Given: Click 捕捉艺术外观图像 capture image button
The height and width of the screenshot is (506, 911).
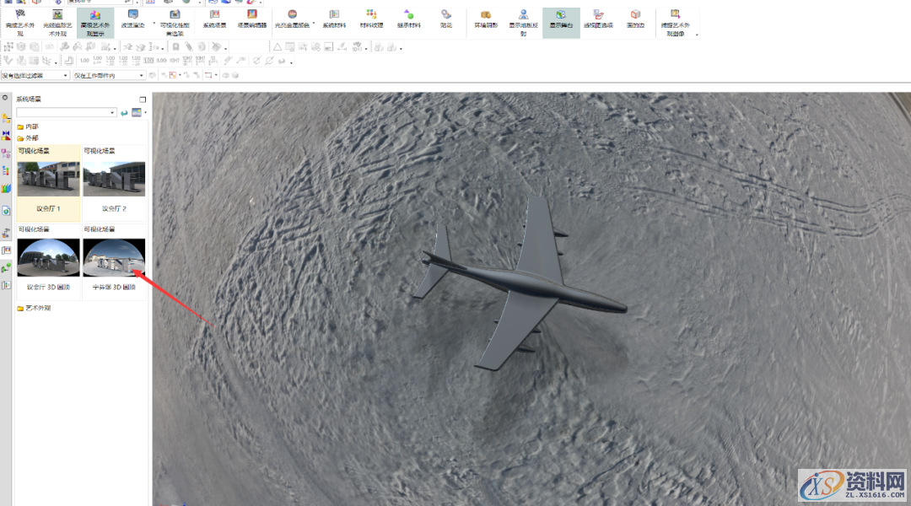Looking at the screenshot, I should (x=675, y=15).
